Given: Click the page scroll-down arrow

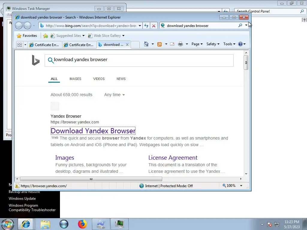Looking at the screenshot, I should click(246, 174).
